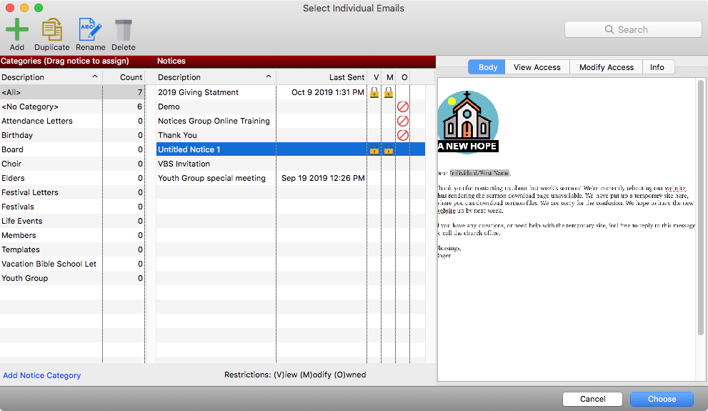The height and width of the screenshot is (411, 708).
Task: Sort notices by Description column header
Action: click(214, 77)
